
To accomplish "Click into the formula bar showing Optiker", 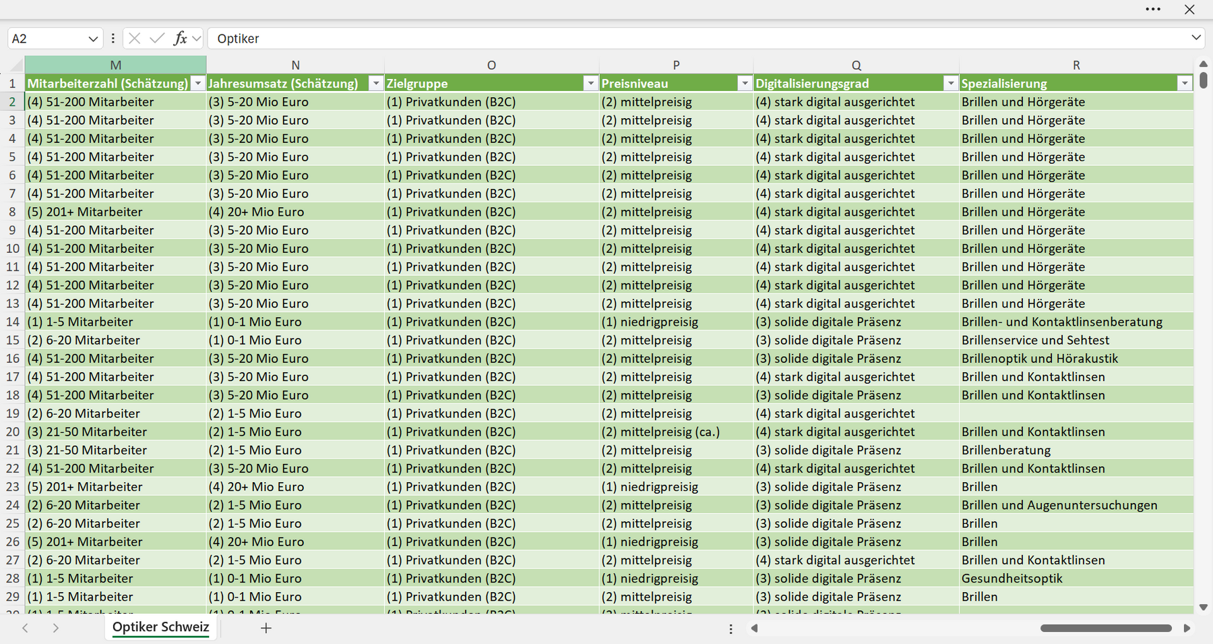I will 697,38.
